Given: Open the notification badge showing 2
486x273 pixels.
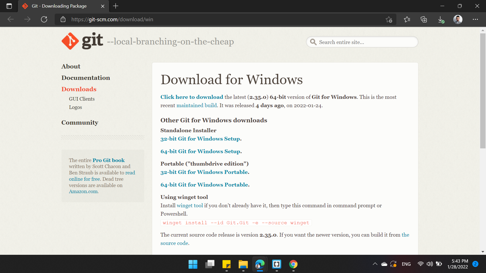Looking at the screenshot, I should tap(475, 264).
